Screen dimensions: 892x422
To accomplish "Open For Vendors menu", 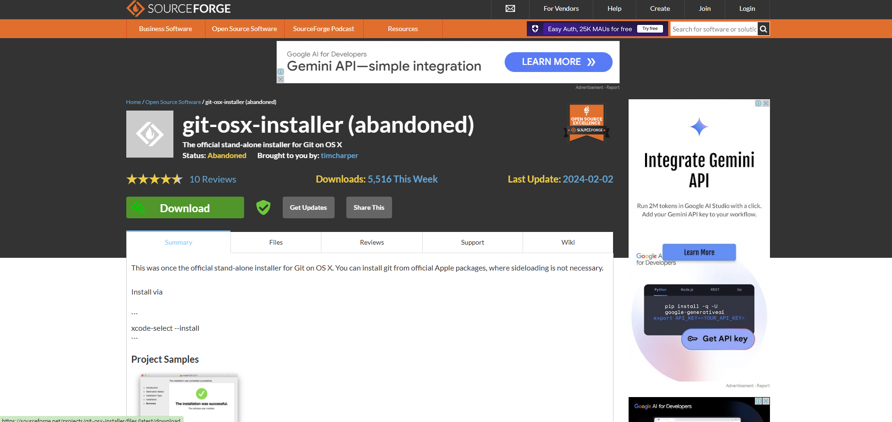I will point(561,8).
